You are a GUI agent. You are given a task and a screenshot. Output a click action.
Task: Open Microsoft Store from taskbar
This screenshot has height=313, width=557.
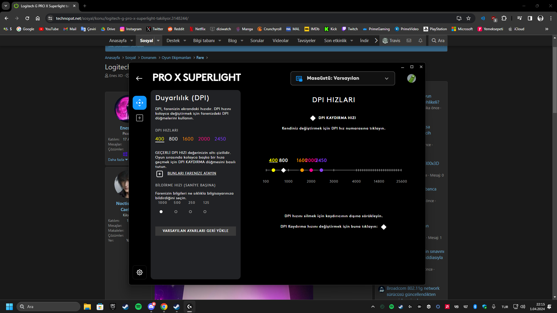point(100,307)
